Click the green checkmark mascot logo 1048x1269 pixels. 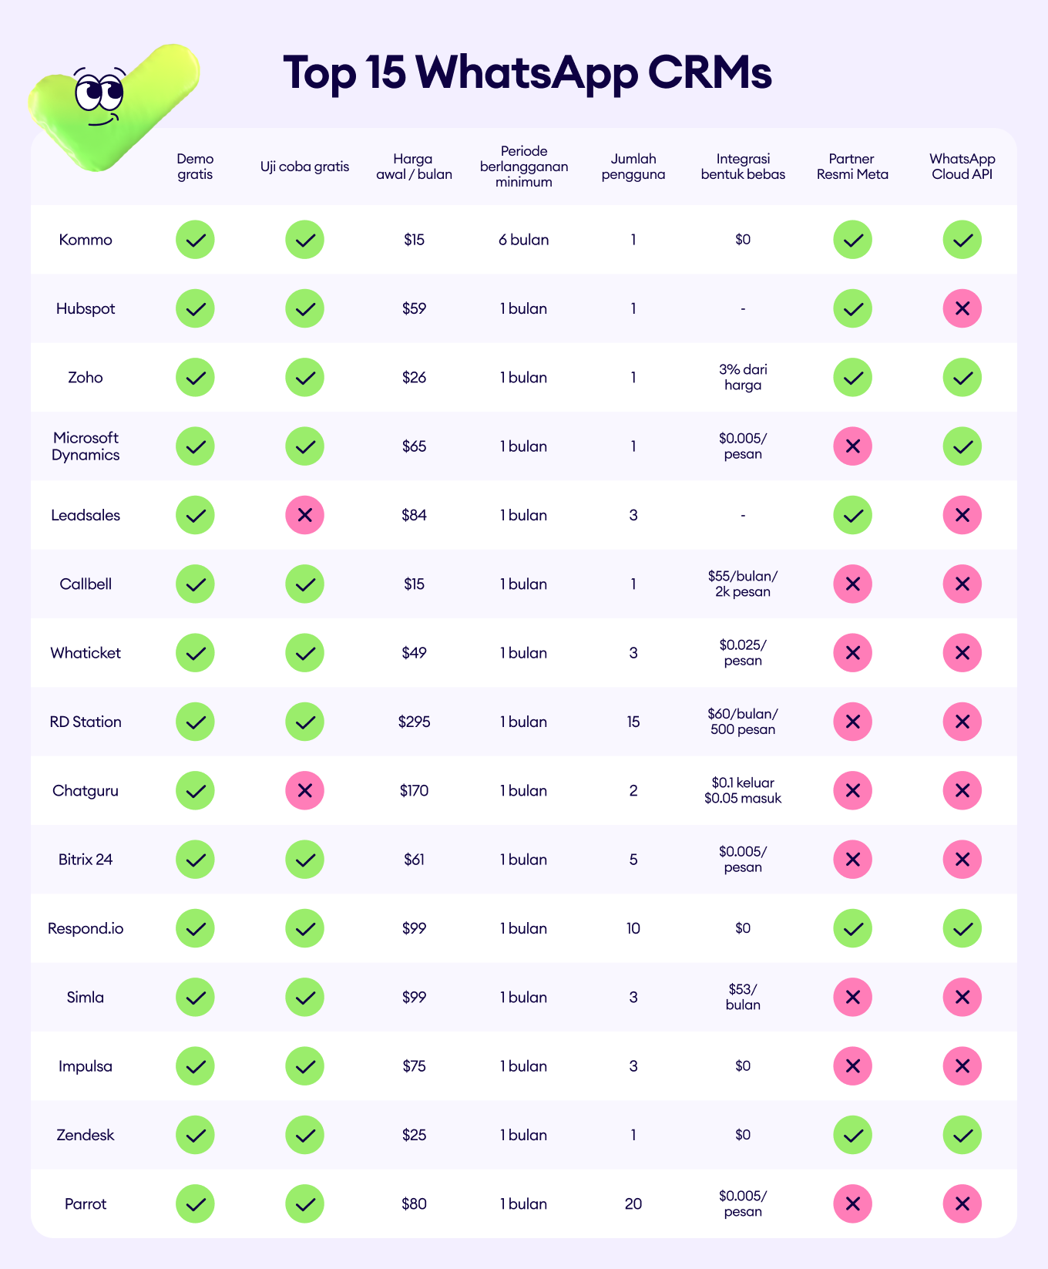pyautogui.click(x=113, y=106)
